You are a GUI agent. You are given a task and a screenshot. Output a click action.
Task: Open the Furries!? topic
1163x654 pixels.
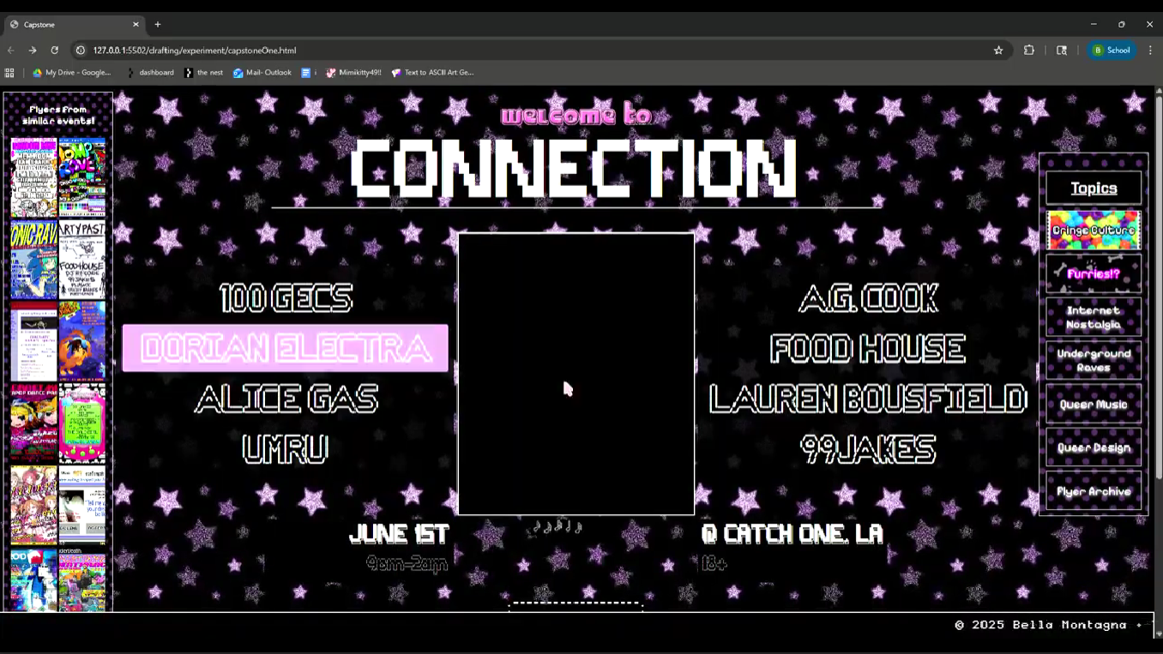pyautogui.click(x=1094, y=274)
